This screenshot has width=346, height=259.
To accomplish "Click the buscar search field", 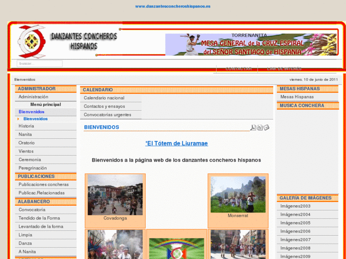I will pyautogui.click(x=40, y=64).
